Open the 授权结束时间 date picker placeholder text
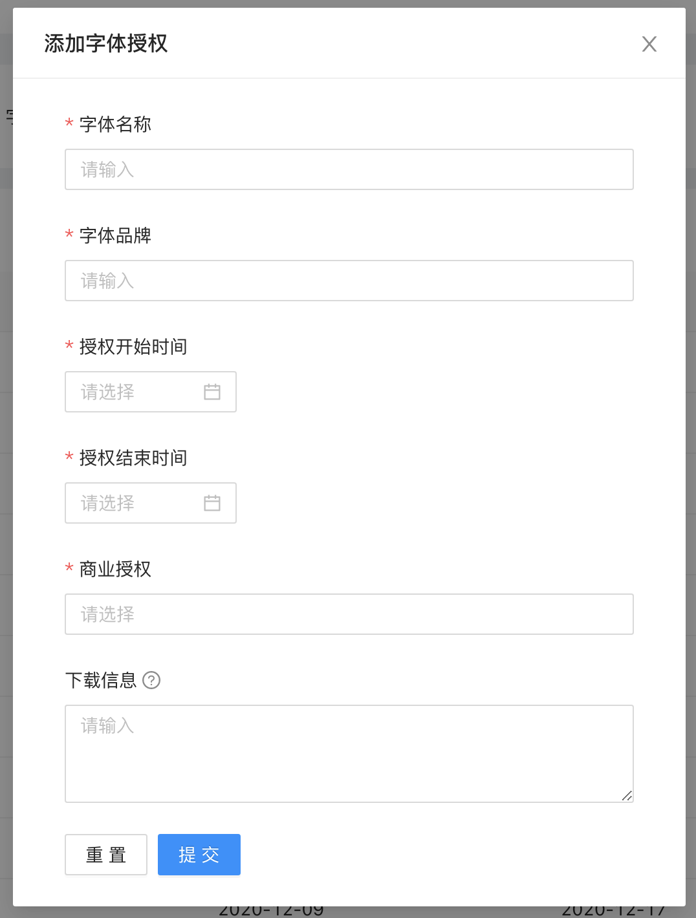The image size is (696, 918). click(x=108, y=503)
